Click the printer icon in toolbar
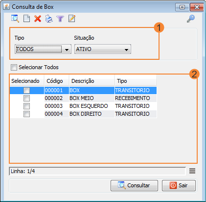 pyautogui.click(x=49, y=19)
